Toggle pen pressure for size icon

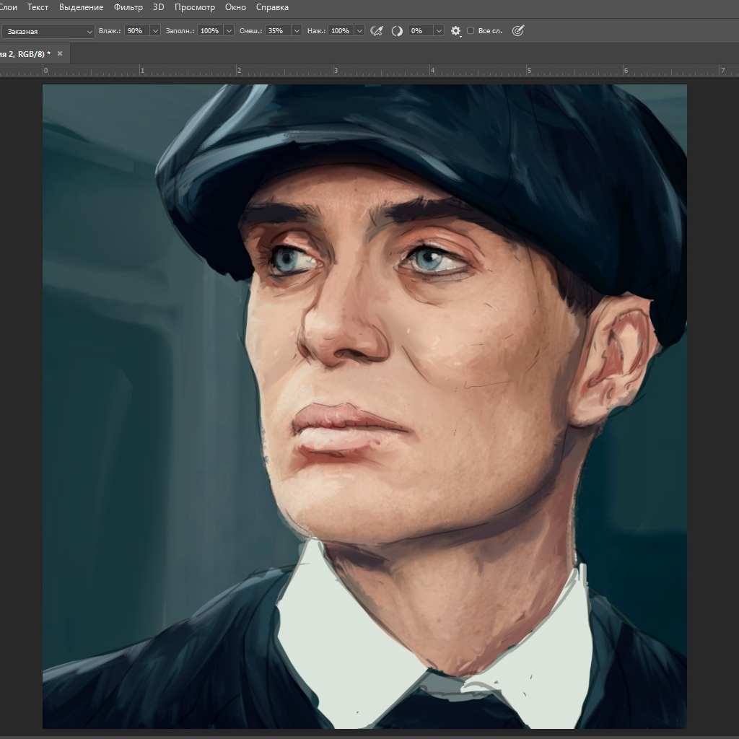[518, 31]
